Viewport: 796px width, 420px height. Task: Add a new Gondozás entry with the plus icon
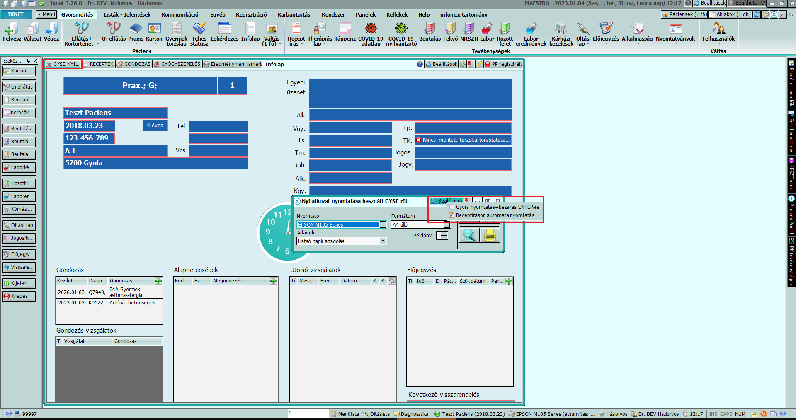coord(158,281)
